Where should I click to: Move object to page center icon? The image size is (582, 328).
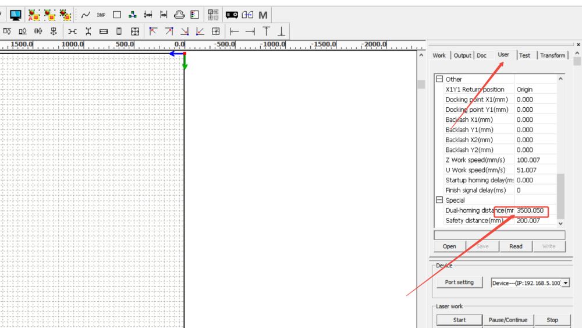coord(216,31)
